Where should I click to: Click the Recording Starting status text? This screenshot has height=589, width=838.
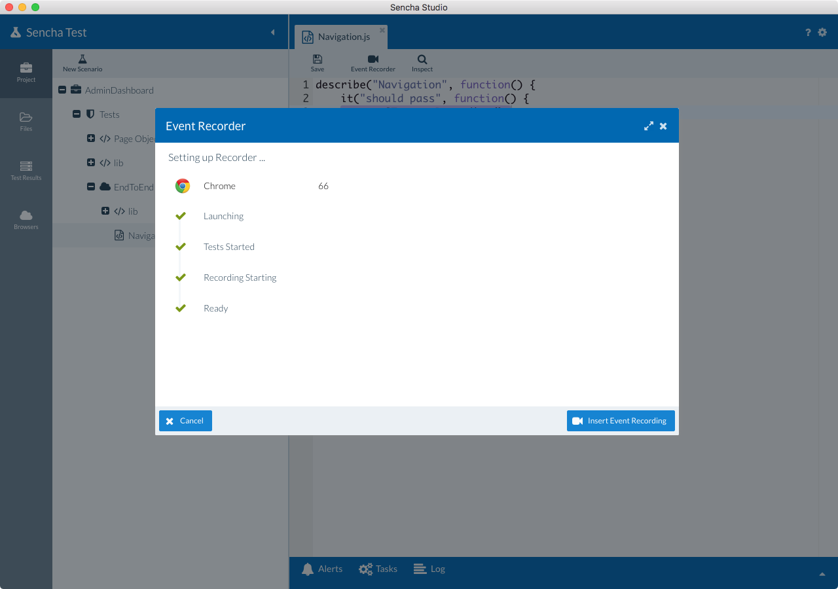(240, 277)
